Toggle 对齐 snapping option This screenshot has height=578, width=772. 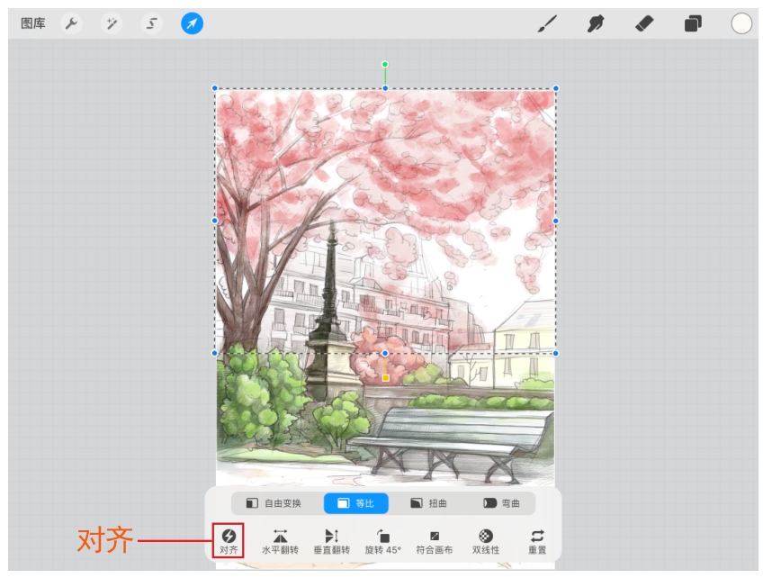coord(229,541)
